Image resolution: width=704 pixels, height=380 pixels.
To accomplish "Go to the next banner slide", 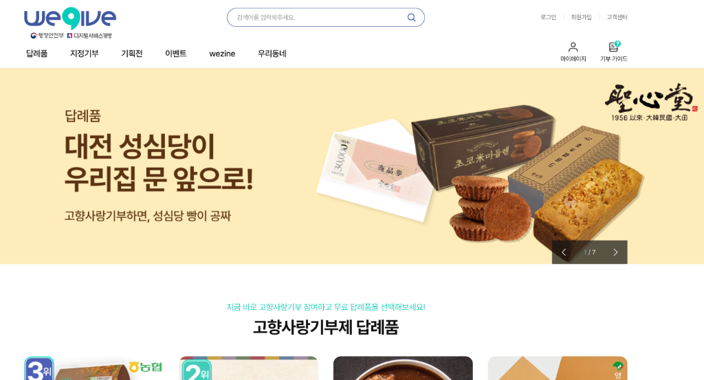I will coord(615,252).
